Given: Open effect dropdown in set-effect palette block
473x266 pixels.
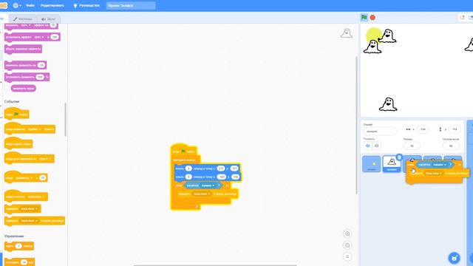Looking at the screenshot, I should tap(38, 37).
